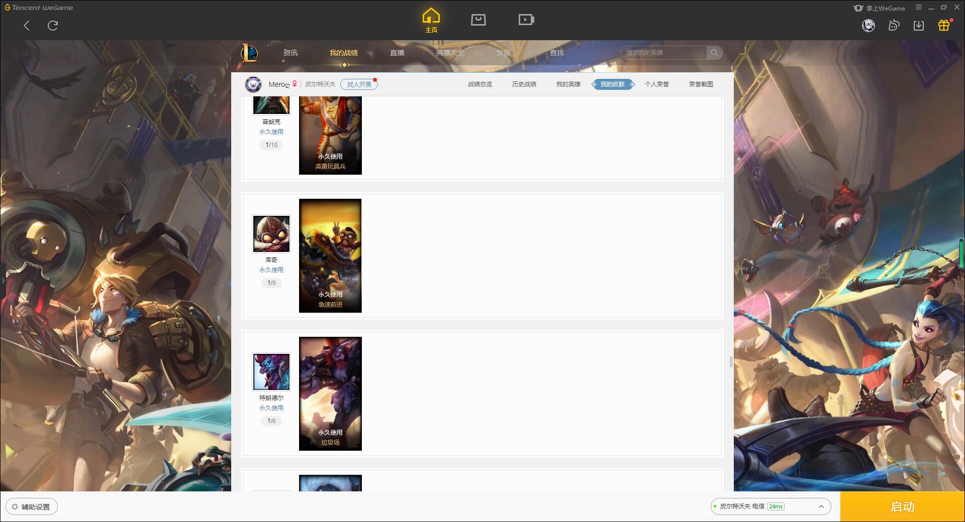The width and height of the screenshot is (965, 522).
Task: Expand the 皮尔特沃夫 电信 server dropdown
Action: click(770, 506)
